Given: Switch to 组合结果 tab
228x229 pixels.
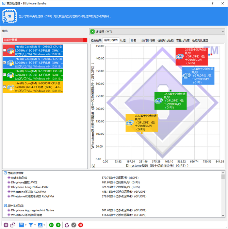Looking at the screenshot, I should [x=96, y=40].
